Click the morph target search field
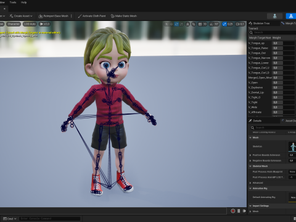296x222 pixels. 273,33
